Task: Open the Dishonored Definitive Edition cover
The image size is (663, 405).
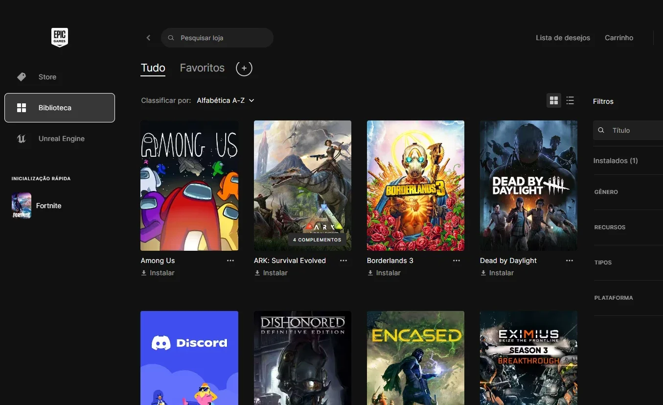Action: coord(302,358)
